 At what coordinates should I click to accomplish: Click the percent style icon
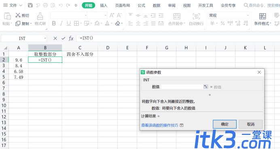pyautogui.click(x=223, y=23)
